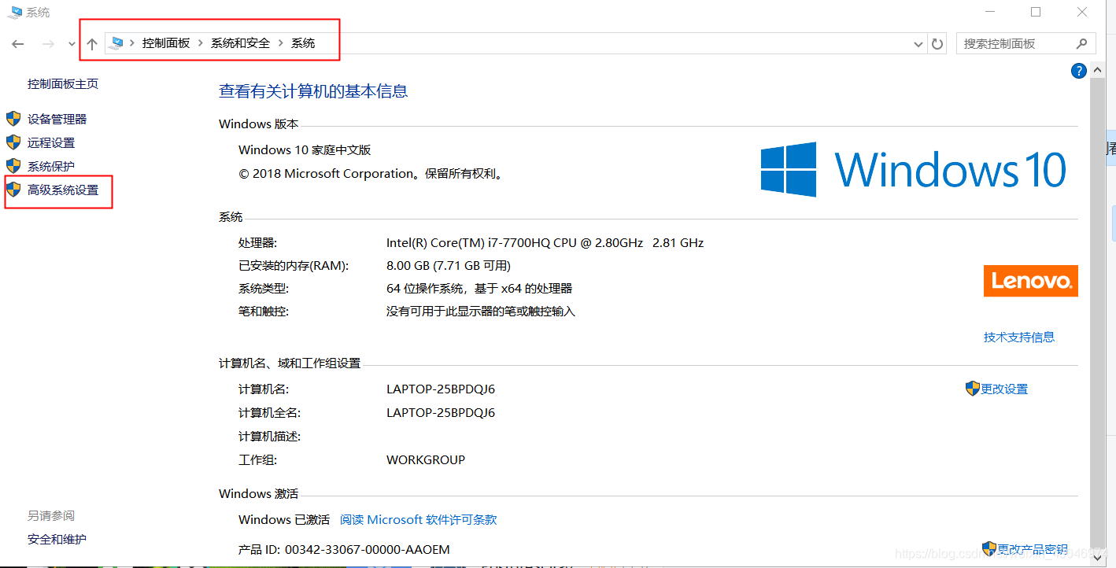Open help with blue question mark

1079,71
